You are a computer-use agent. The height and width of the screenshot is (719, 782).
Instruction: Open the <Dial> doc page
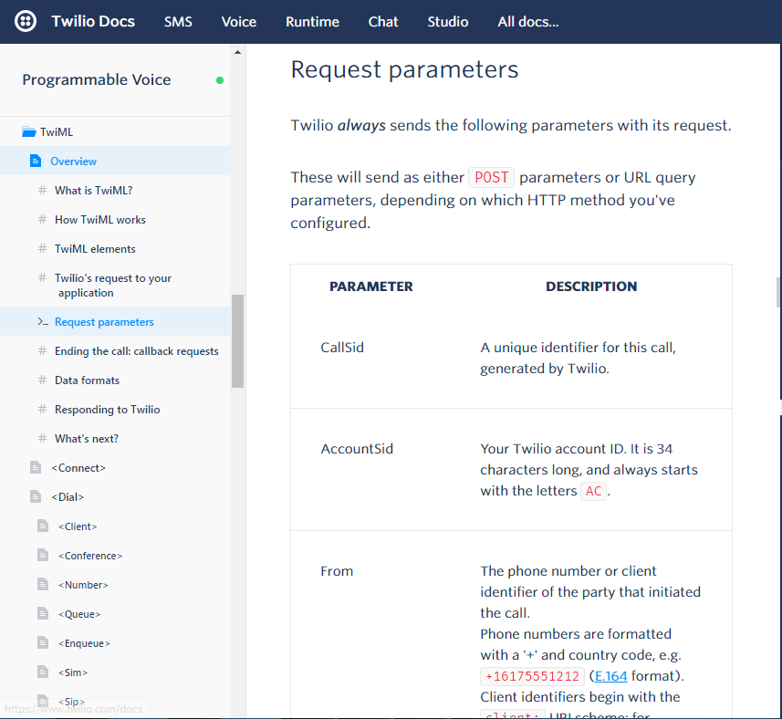coord(68,497)
